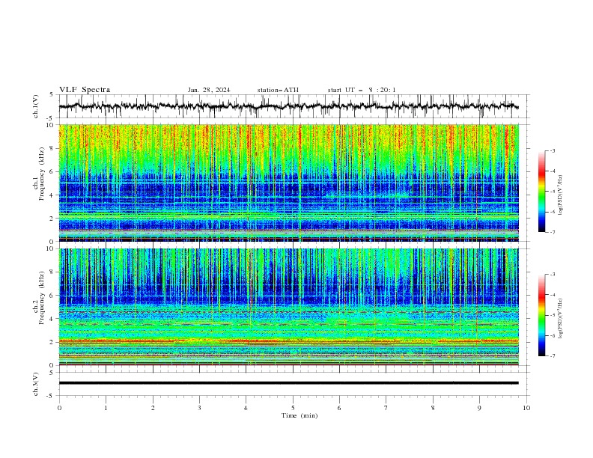Click the upper 'log(PSD)(V²/Hz)' colorbar label
This screenshot has width=593, height=458.
(x=561, y=195)
